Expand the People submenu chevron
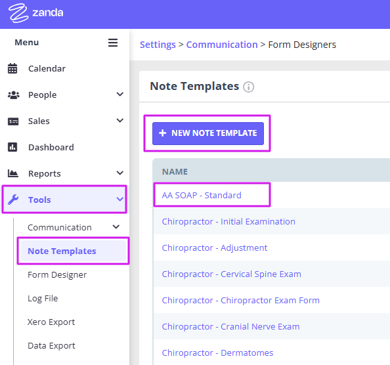This screenshot has height=365, width=390. click(x=120, y=95)
